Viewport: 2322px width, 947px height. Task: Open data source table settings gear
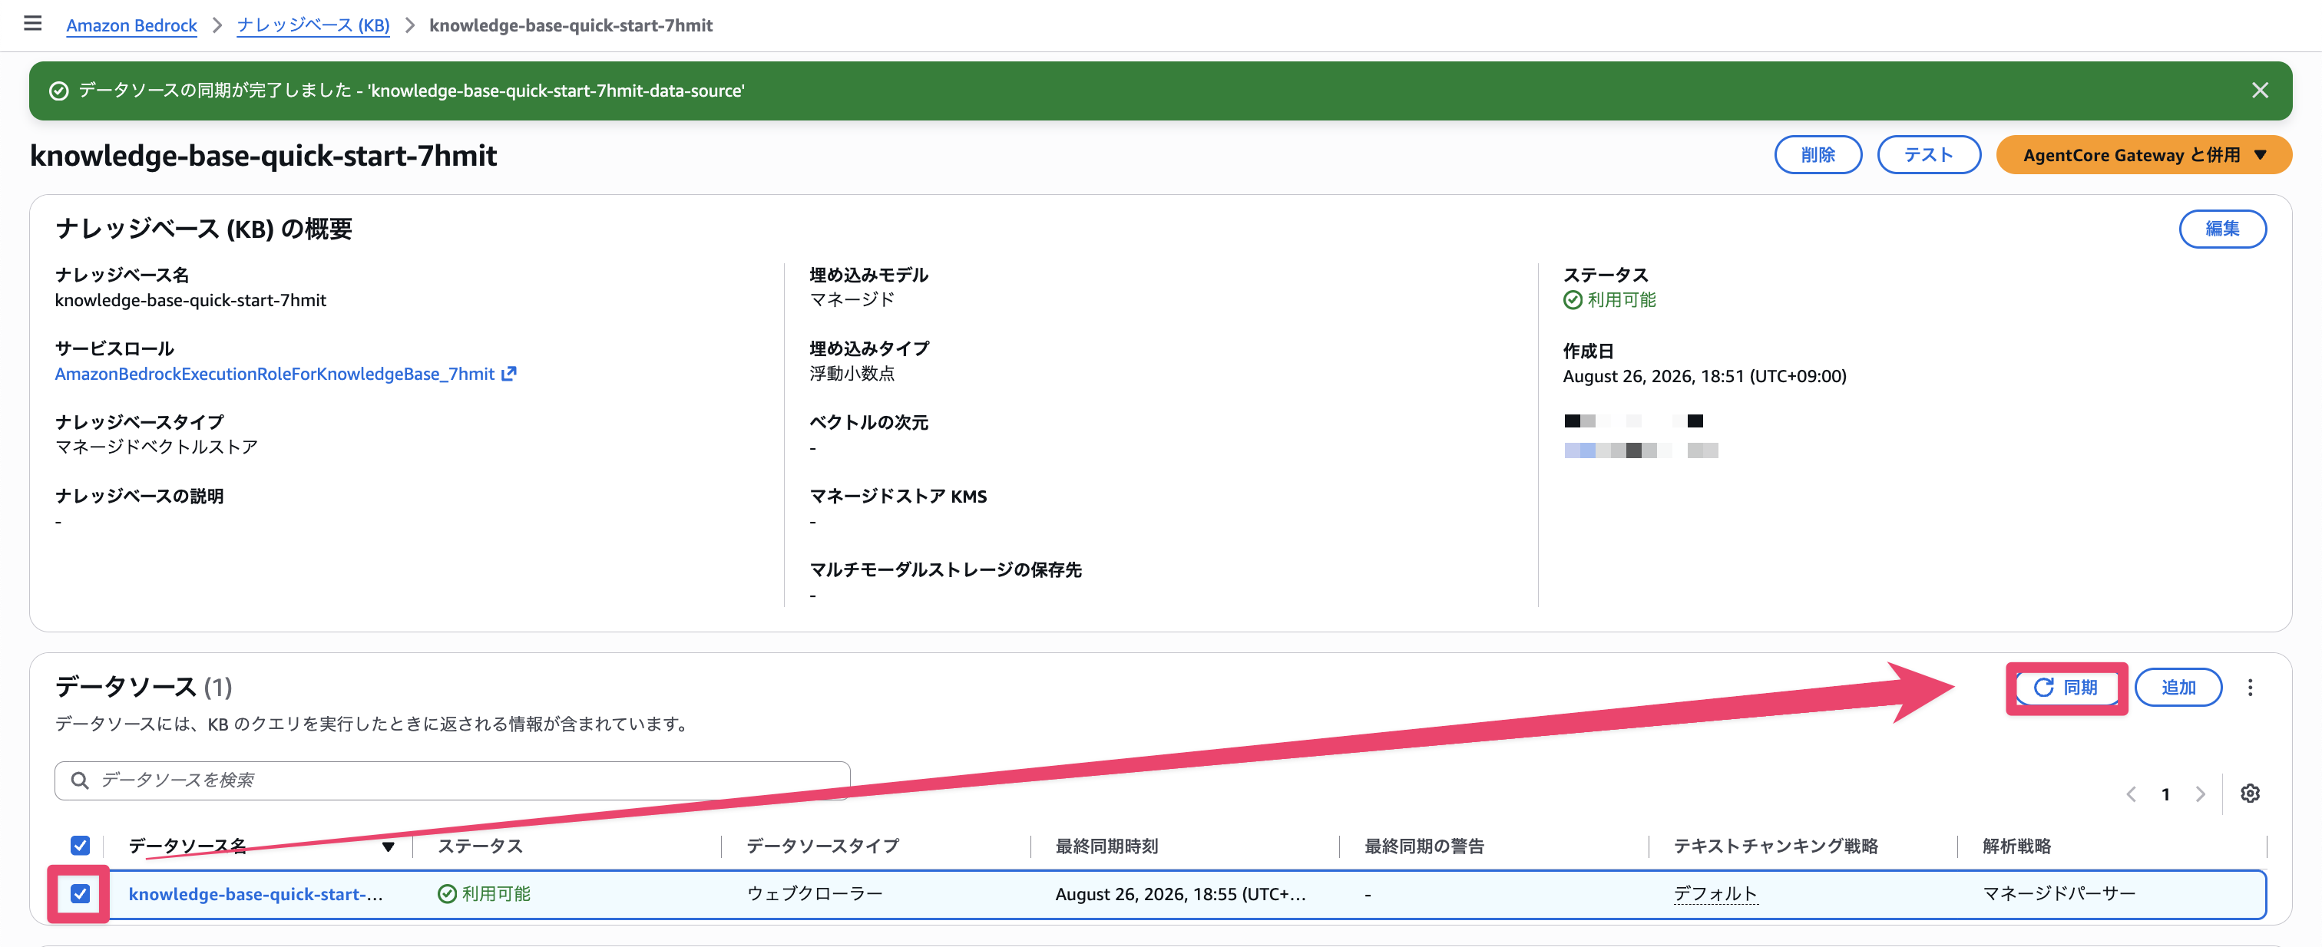[2250, 793]
